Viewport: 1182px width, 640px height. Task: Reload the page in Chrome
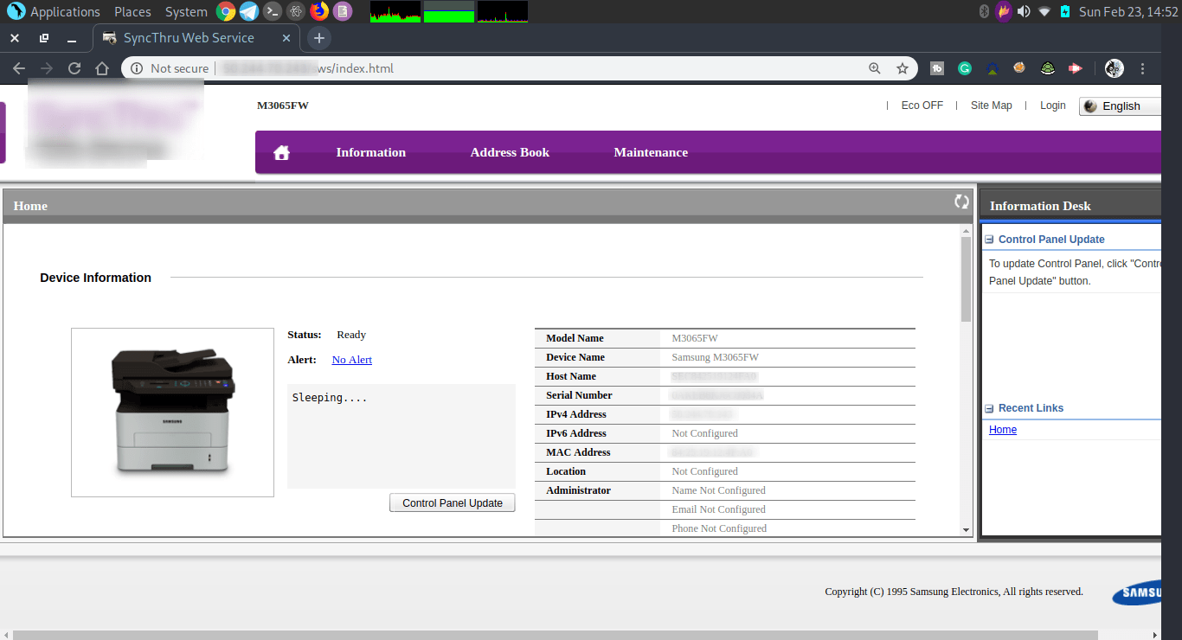[x=74, y=68]
